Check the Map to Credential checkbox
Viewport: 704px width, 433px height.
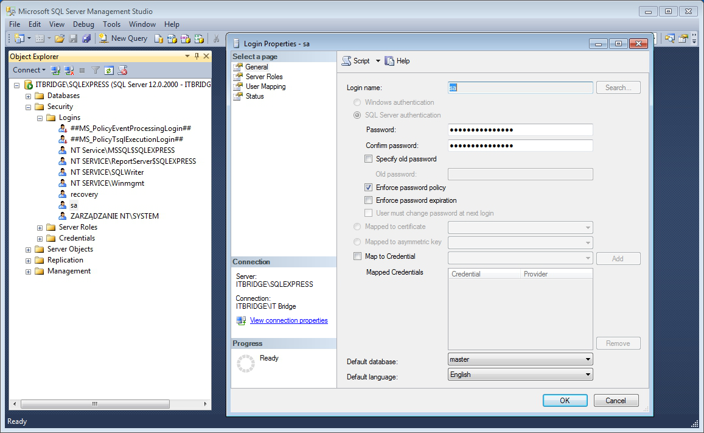pyautogui.click(x=357, y=256)
